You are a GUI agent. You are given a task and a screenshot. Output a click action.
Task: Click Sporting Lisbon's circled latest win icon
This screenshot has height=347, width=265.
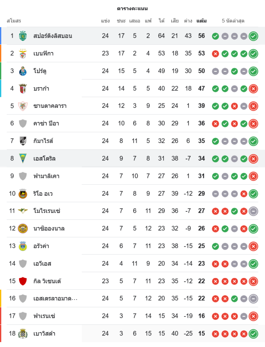point(254,36)
